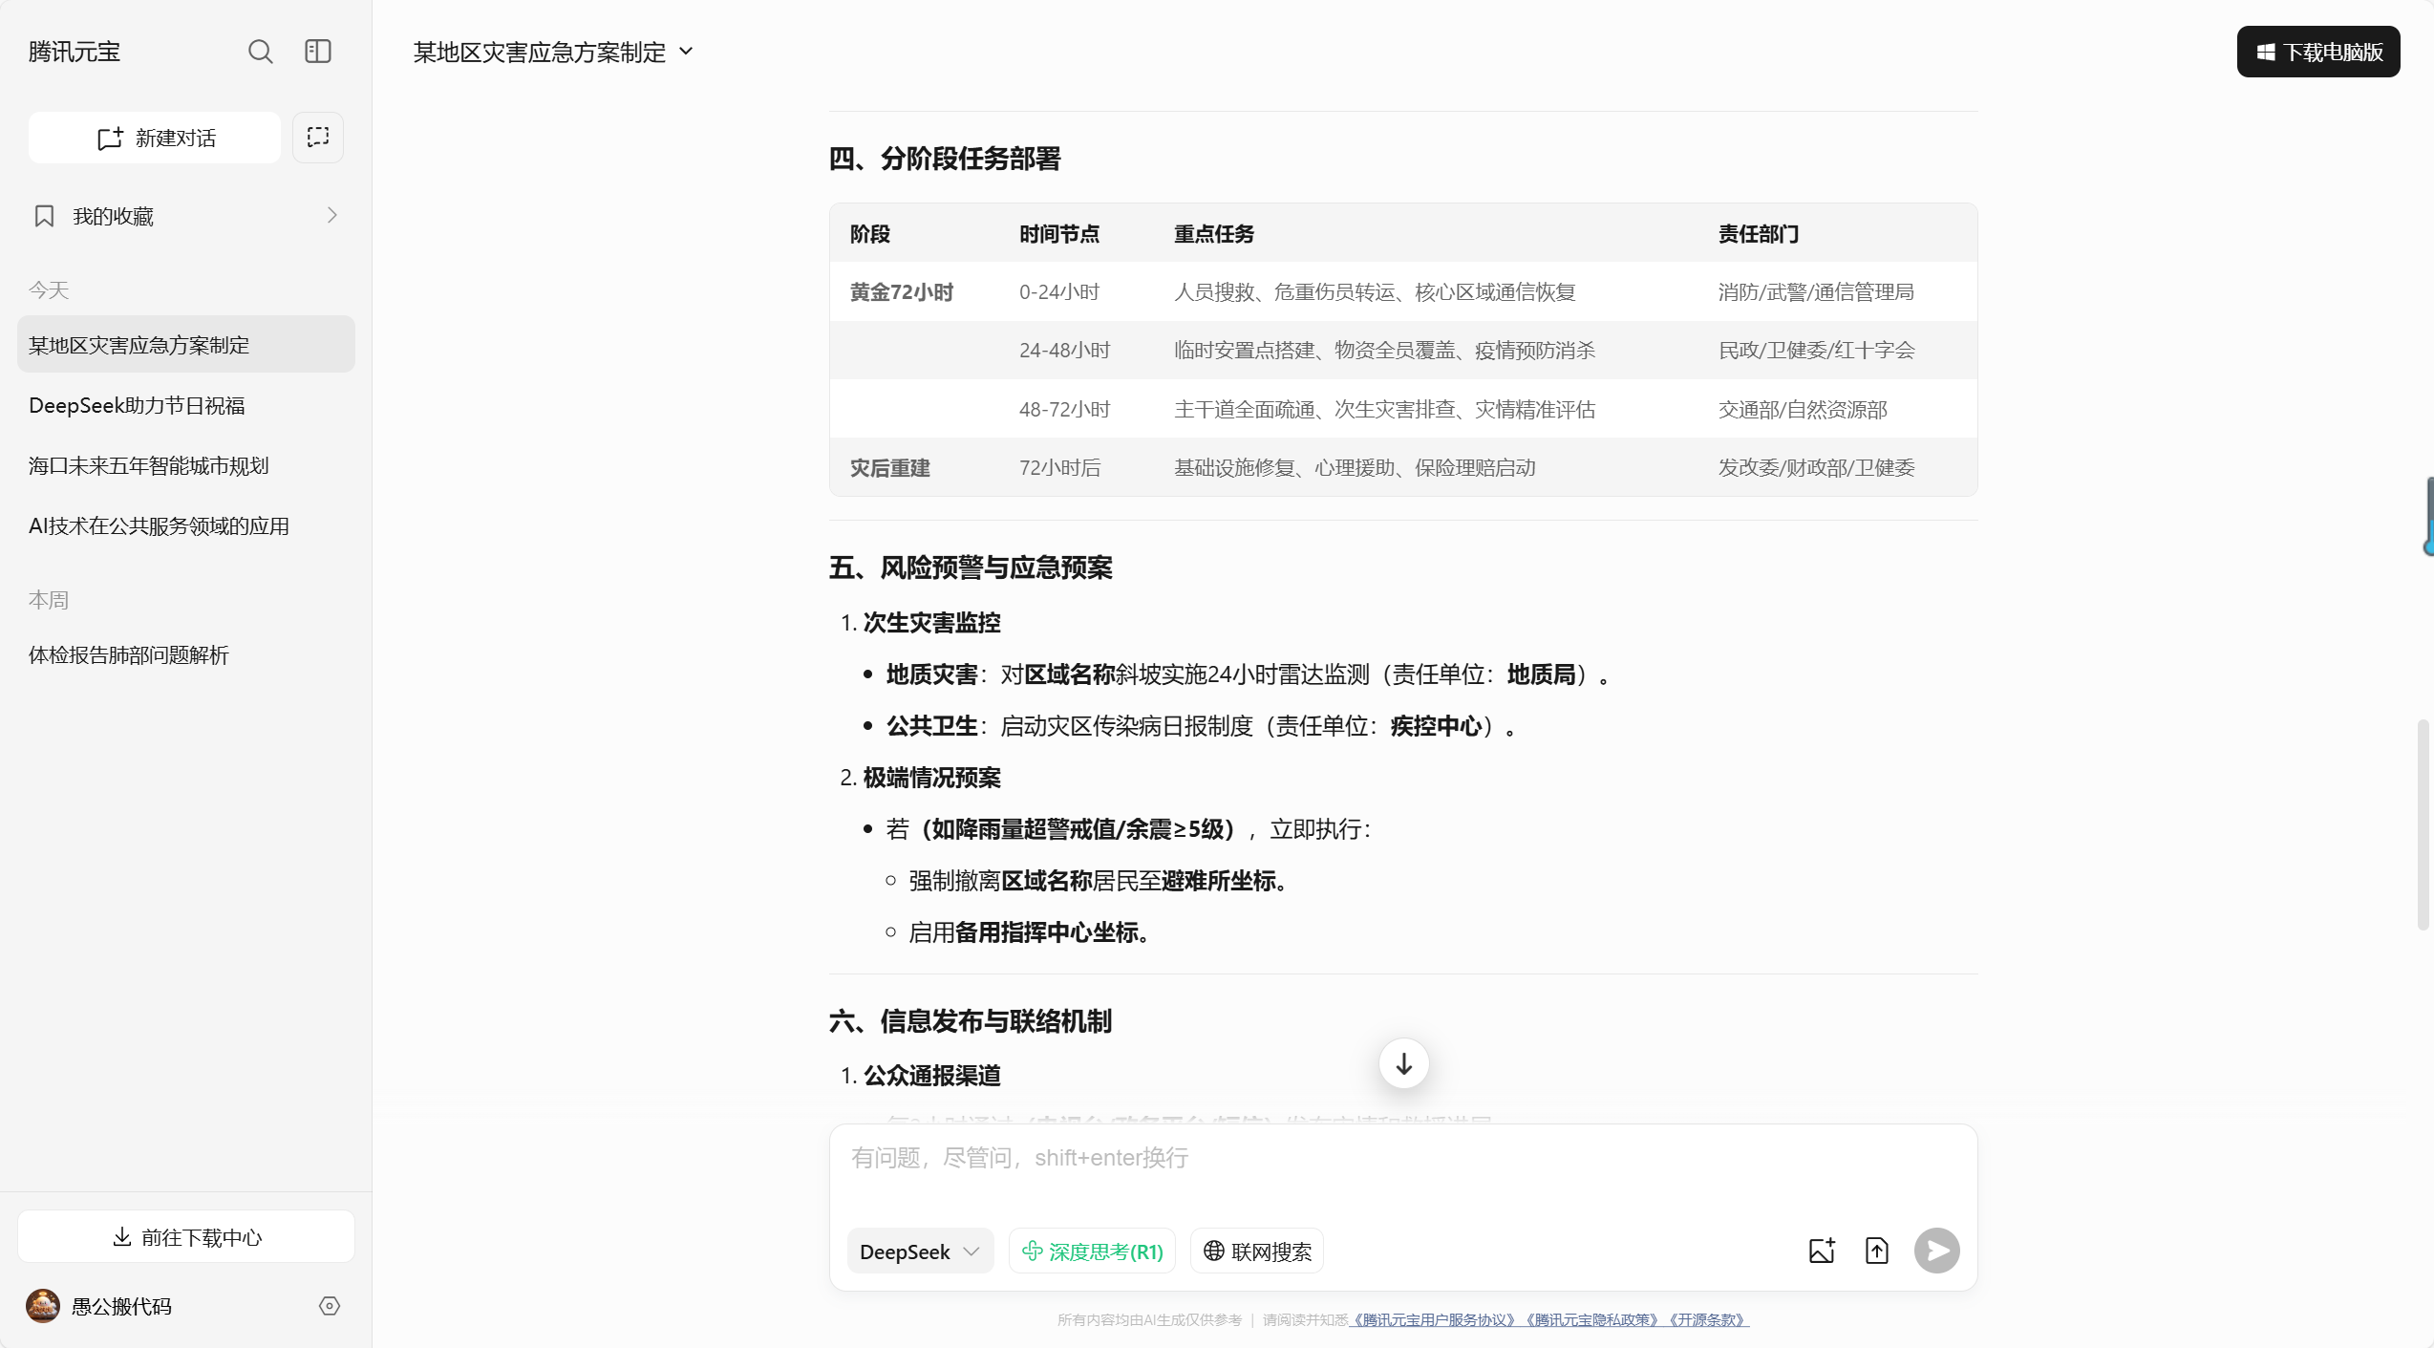Click the page vertical scrollbar thumb
Screen dimensions: 2434x1348
click(x=2422, y=824)
